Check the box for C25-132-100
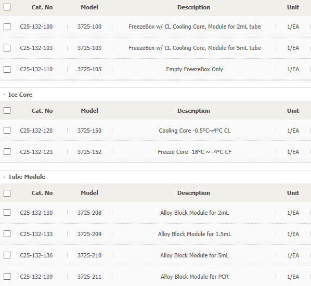 click(x=7, y=27)
